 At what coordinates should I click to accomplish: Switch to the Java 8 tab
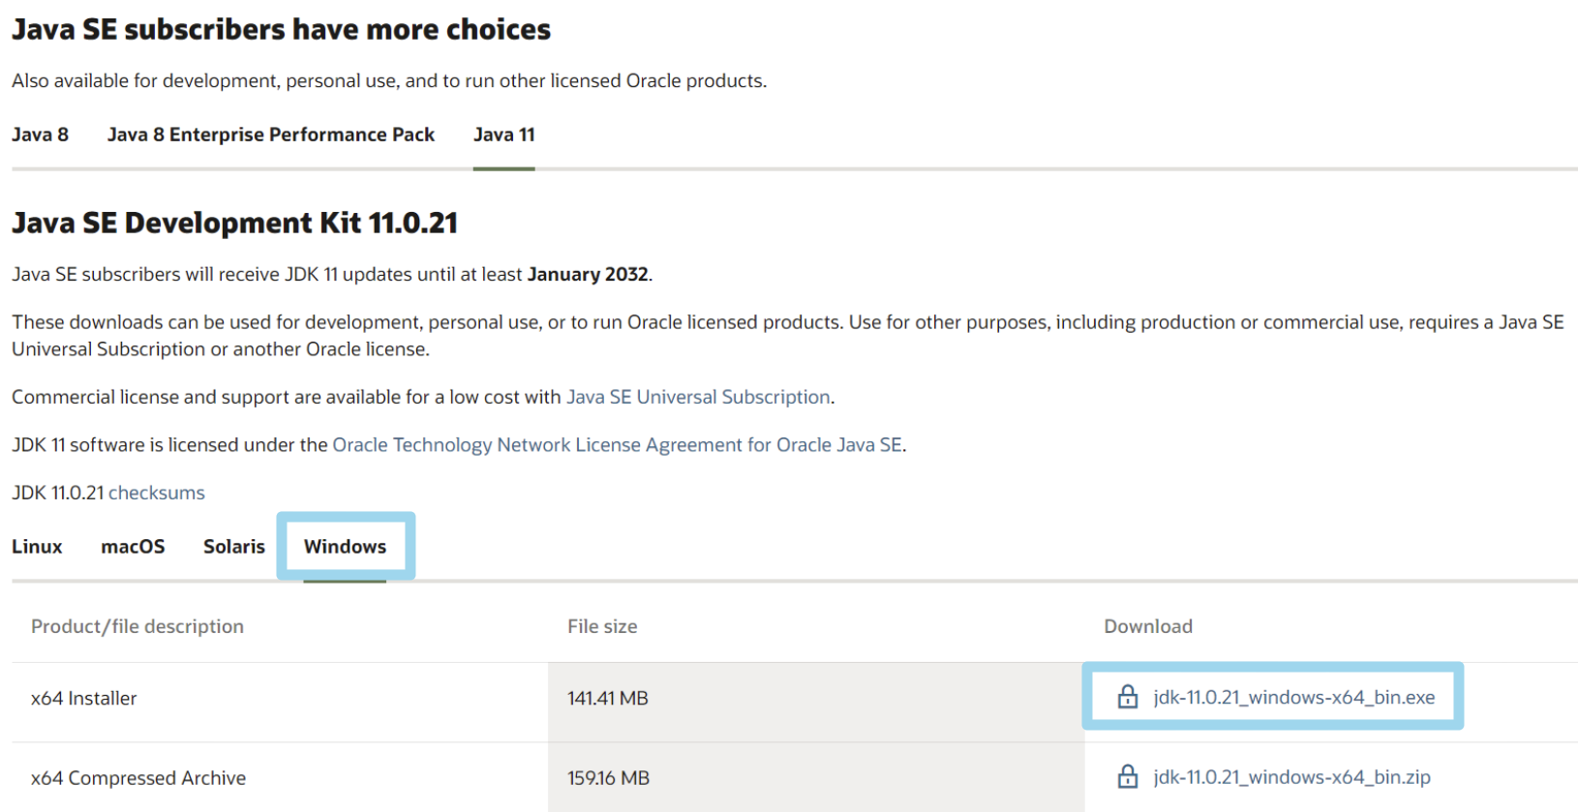(40, 135)
